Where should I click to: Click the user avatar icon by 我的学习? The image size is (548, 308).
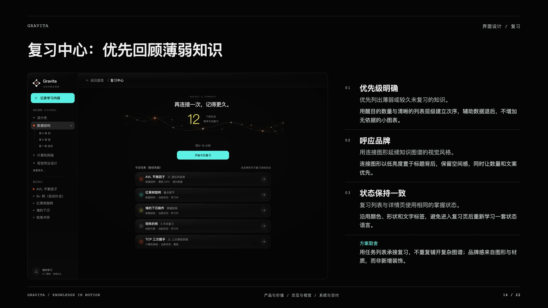click(36, 272)
